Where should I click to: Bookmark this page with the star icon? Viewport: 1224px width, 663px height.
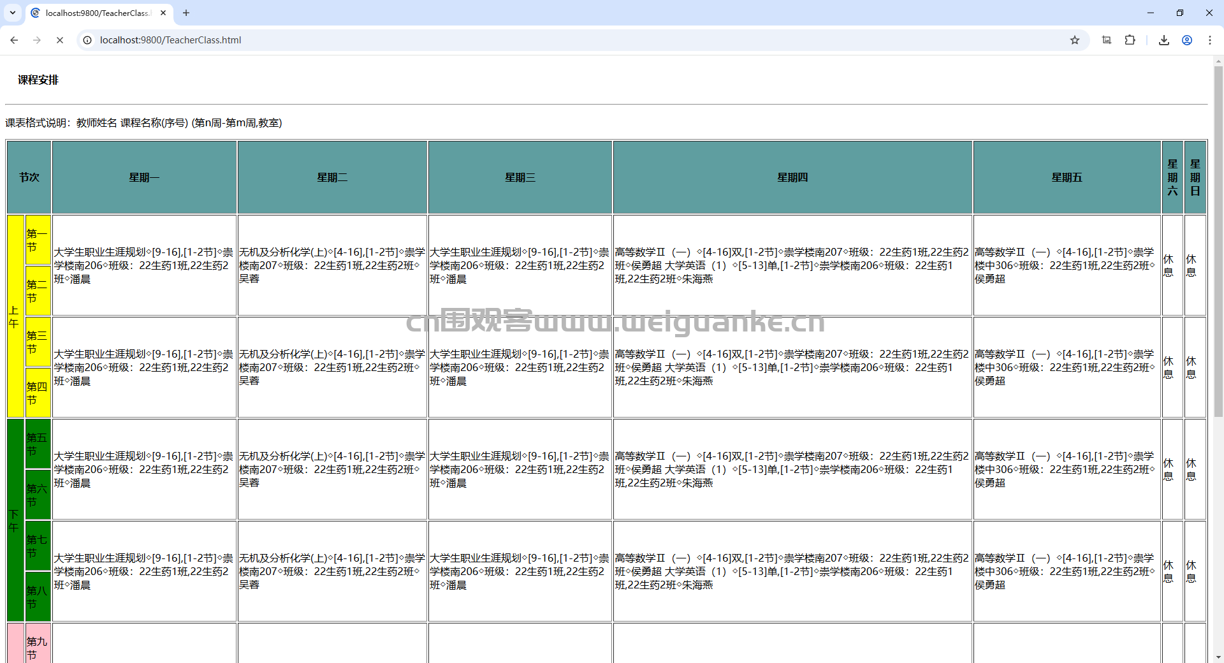pyautogui.click(x=1075, y=40)
